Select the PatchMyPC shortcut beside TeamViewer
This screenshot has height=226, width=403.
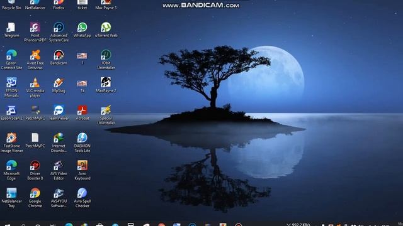coord(35,110)
